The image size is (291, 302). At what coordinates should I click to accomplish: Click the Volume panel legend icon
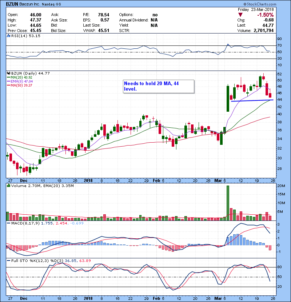[x=8, y=186]
